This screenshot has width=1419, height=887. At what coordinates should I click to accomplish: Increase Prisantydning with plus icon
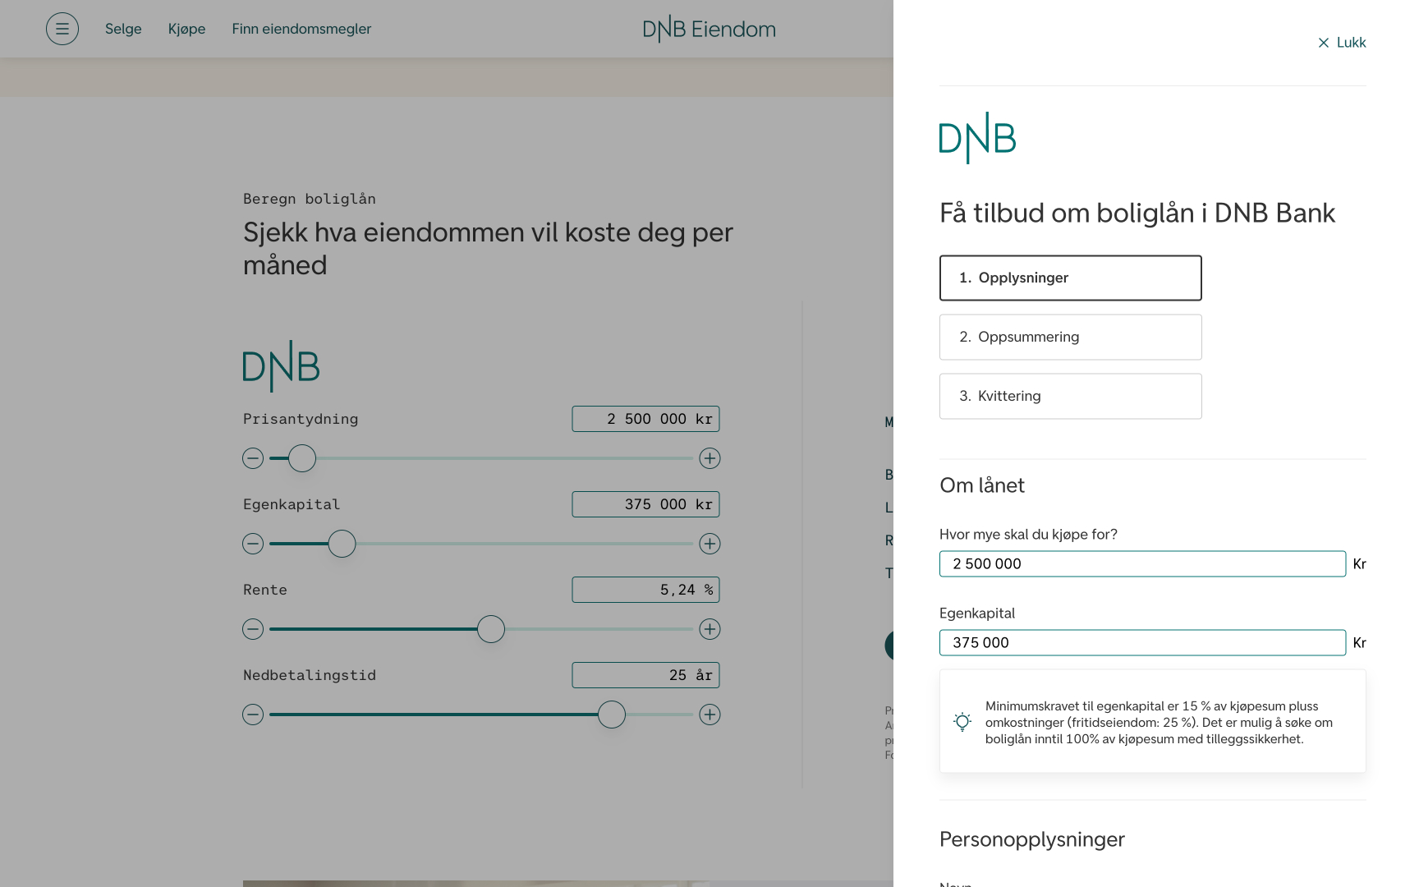tap(709, 458)
